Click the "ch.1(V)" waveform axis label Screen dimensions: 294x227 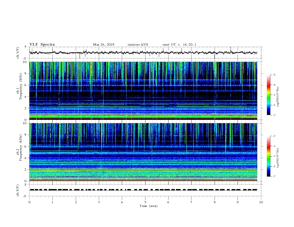(18, 53)
